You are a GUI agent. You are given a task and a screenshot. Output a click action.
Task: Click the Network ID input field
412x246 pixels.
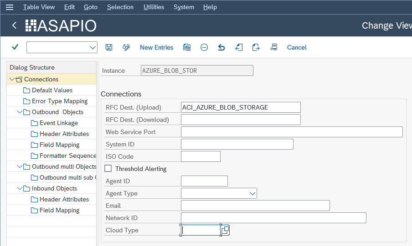[273, 218]
